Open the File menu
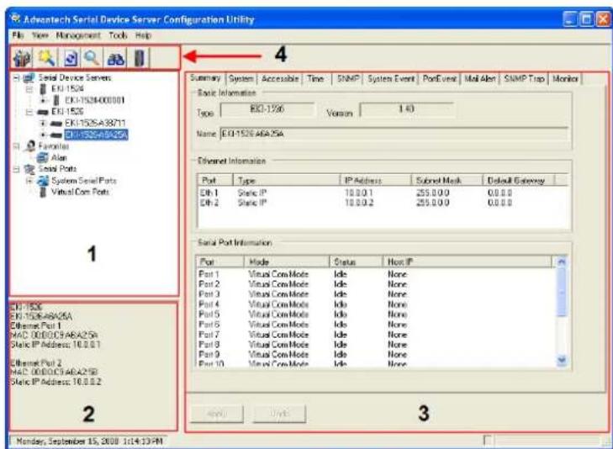 [x=18, y=35]
